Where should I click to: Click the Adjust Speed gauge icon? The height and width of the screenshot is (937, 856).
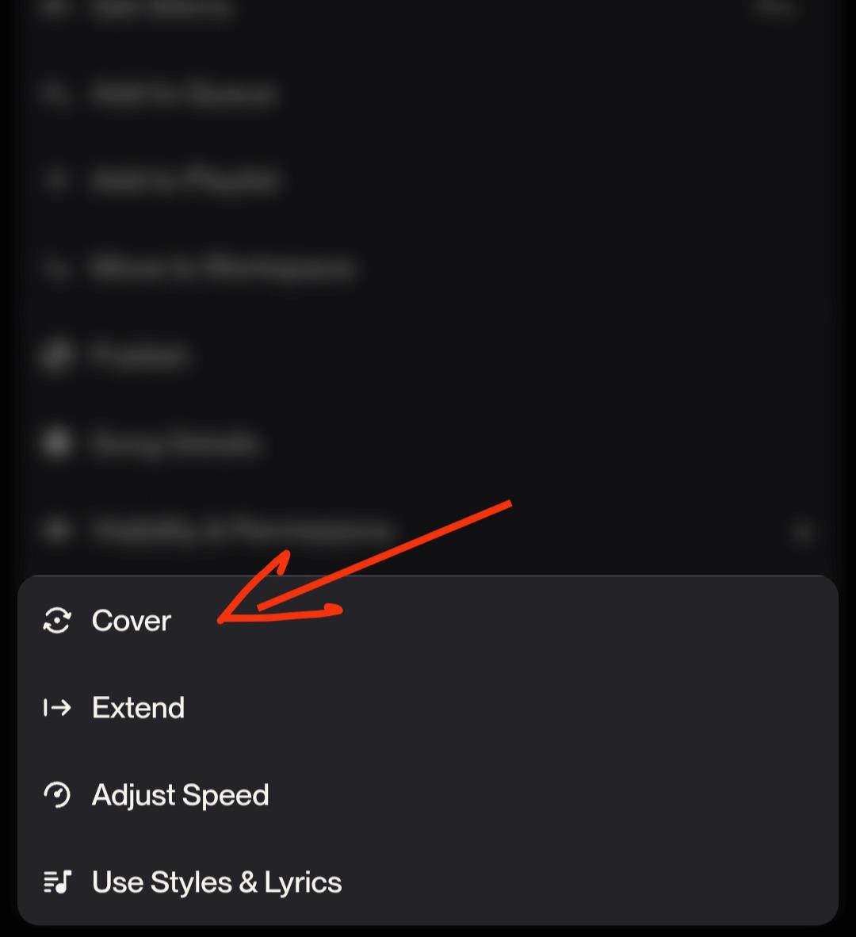[57, 795]
